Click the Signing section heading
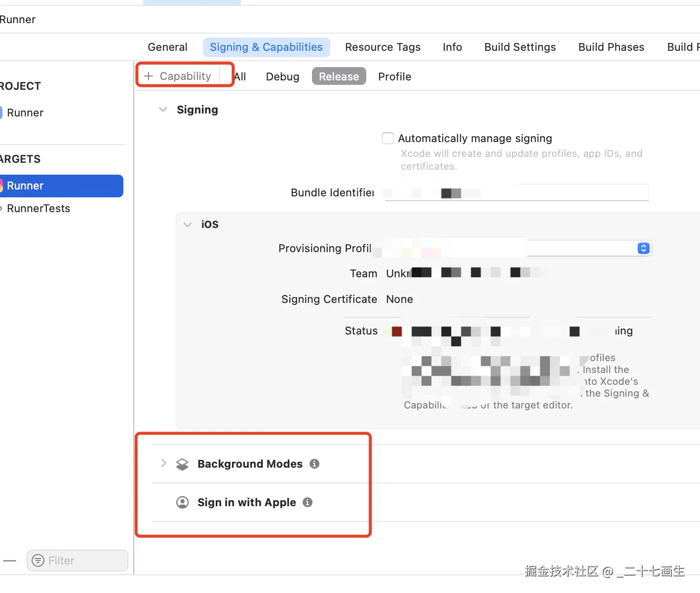The width and height of the screenshot is (700, 593). [x=197, y=110]
